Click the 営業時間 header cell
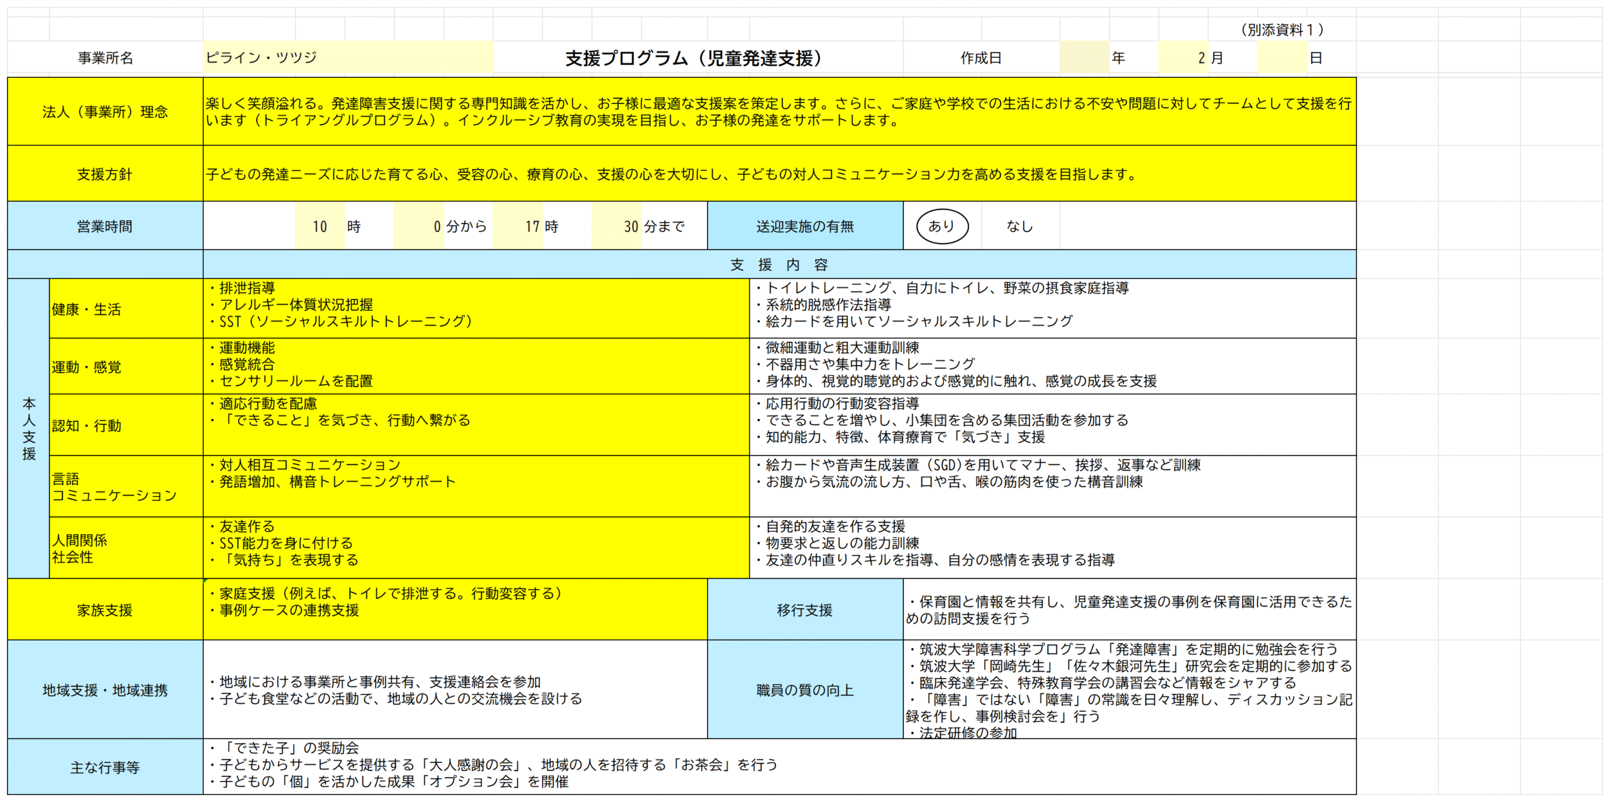Viewport: 1610px width, 802px height. pyautogui.click(x=105, y=226)
